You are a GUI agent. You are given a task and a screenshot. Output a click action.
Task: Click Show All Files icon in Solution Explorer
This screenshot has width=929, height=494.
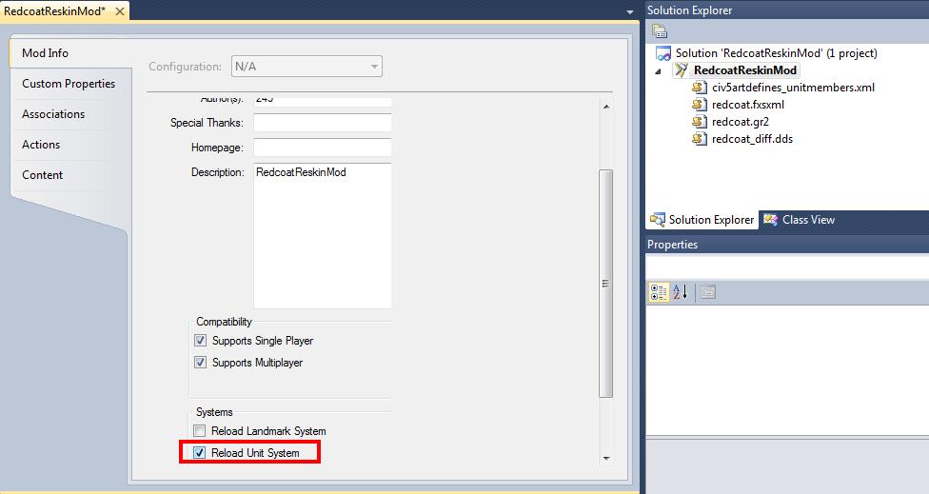(x=660, y=30)
